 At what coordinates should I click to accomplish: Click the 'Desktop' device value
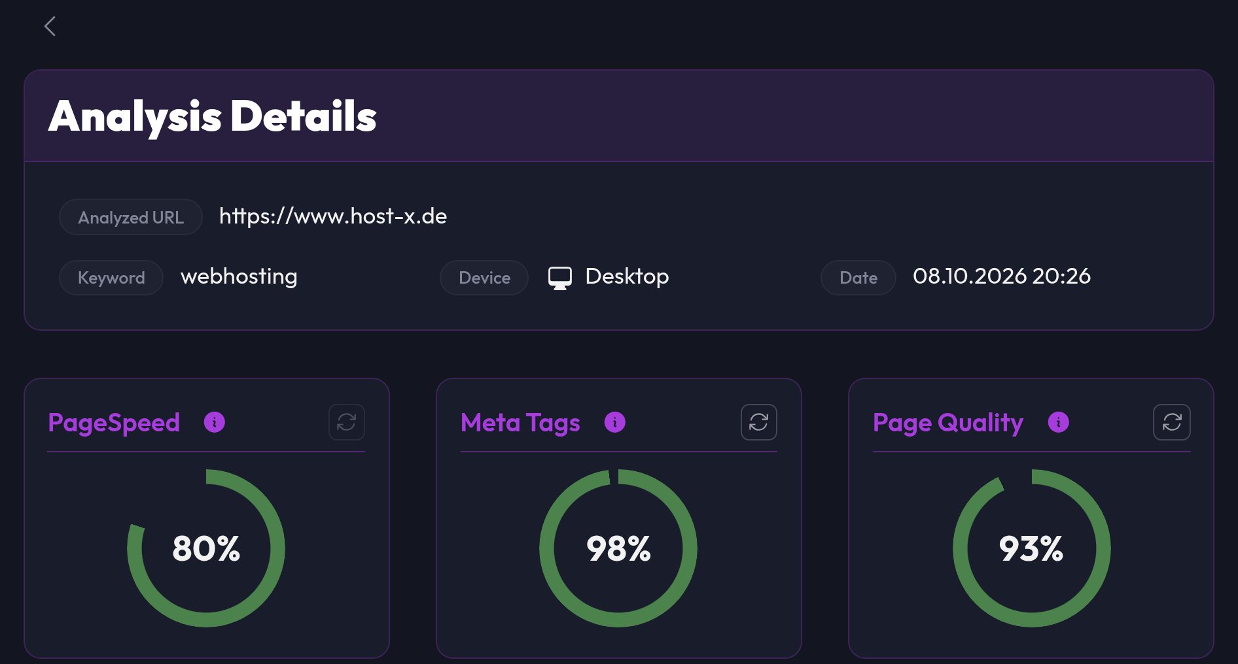(627, 277)
